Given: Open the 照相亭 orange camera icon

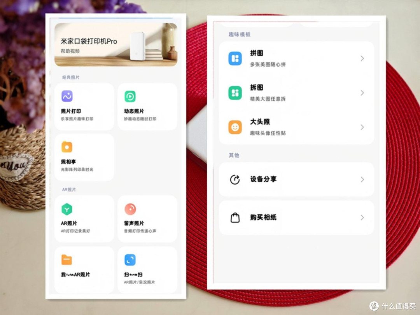Looking at the screenshot, I should [67, 147].
